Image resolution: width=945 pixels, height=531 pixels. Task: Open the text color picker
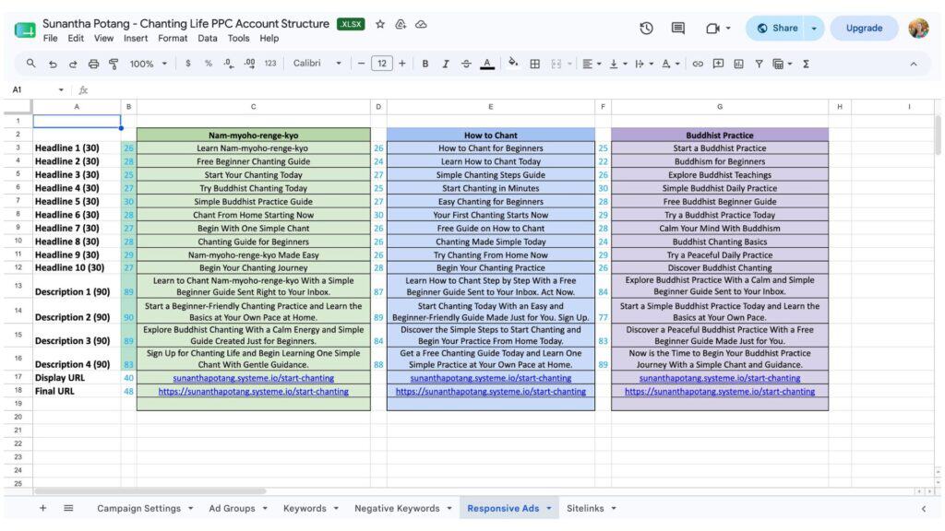click(487, 64)
